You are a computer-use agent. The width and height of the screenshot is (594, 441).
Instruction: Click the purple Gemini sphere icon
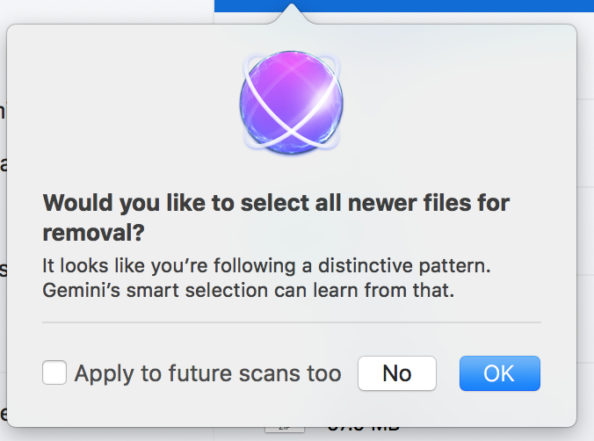292,102
